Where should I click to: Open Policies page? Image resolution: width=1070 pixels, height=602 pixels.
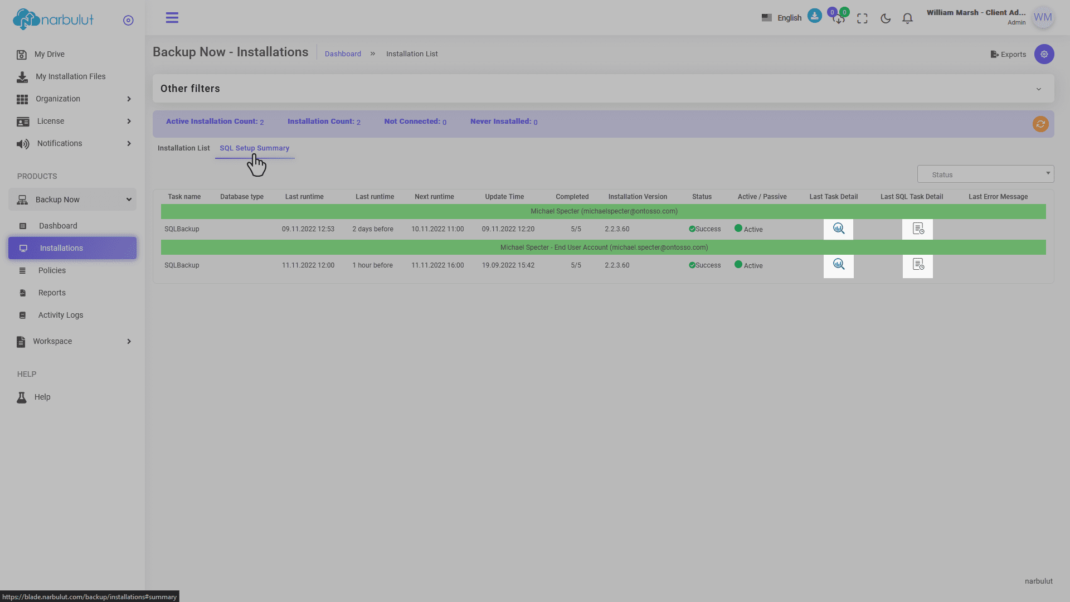52,270
